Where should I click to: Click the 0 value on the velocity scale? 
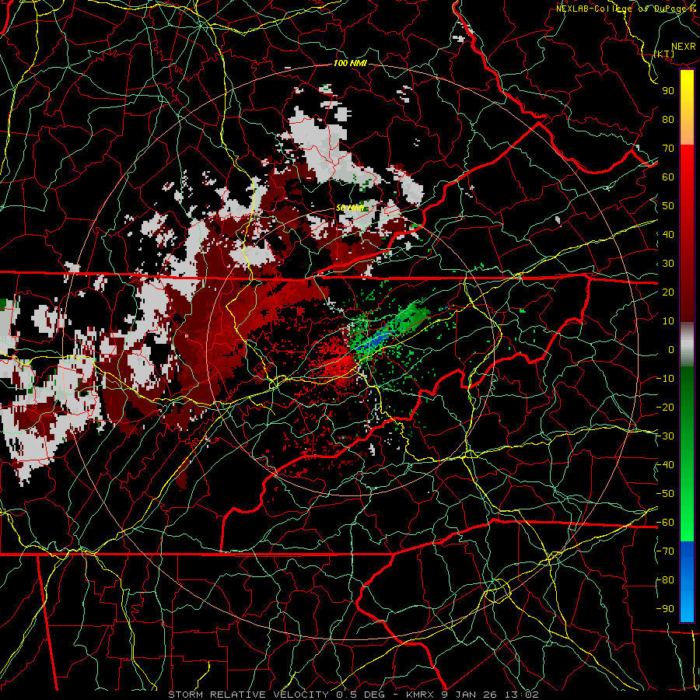(x=671, y=350)
